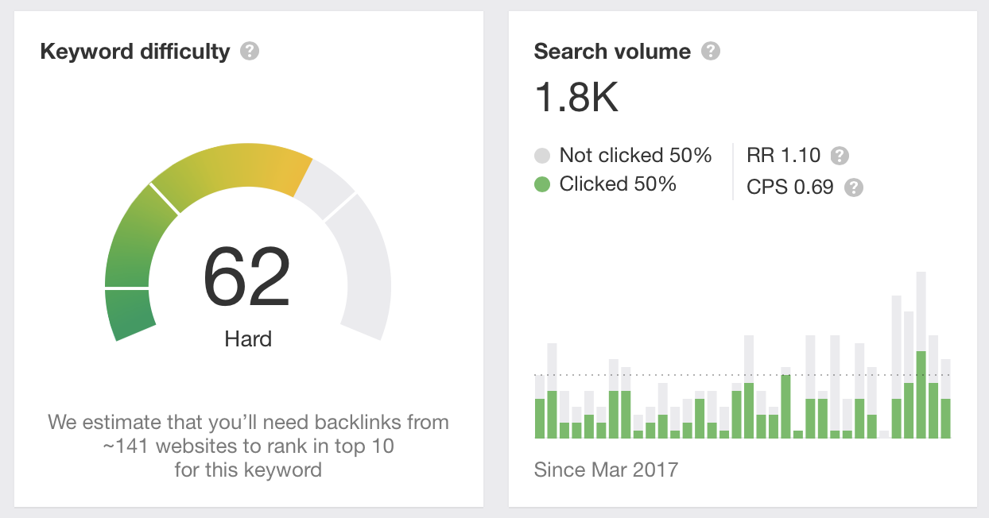Click the question mark next to RR 1.10
989x518 pixels.
[839, 155]
